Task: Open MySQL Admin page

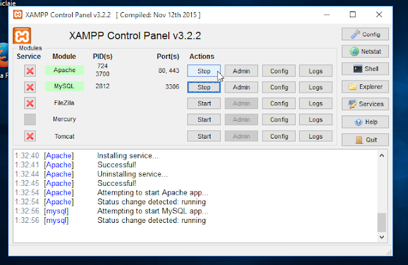Action: 241,87
